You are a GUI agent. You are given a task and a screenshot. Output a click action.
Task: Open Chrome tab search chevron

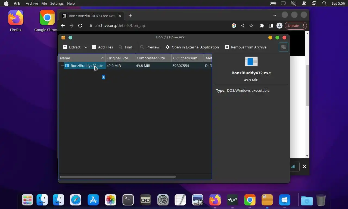tap(275, 16)
